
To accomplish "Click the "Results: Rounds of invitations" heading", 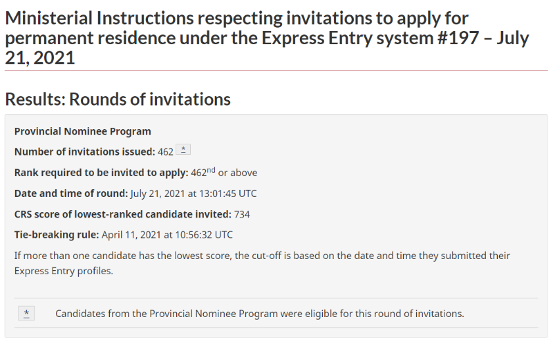I will click(x=118, y=99).
